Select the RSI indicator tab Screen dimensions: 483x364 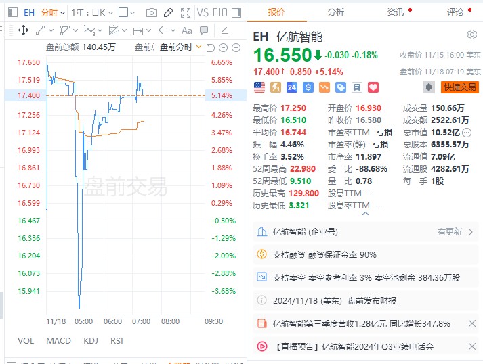tap(117, 340)
